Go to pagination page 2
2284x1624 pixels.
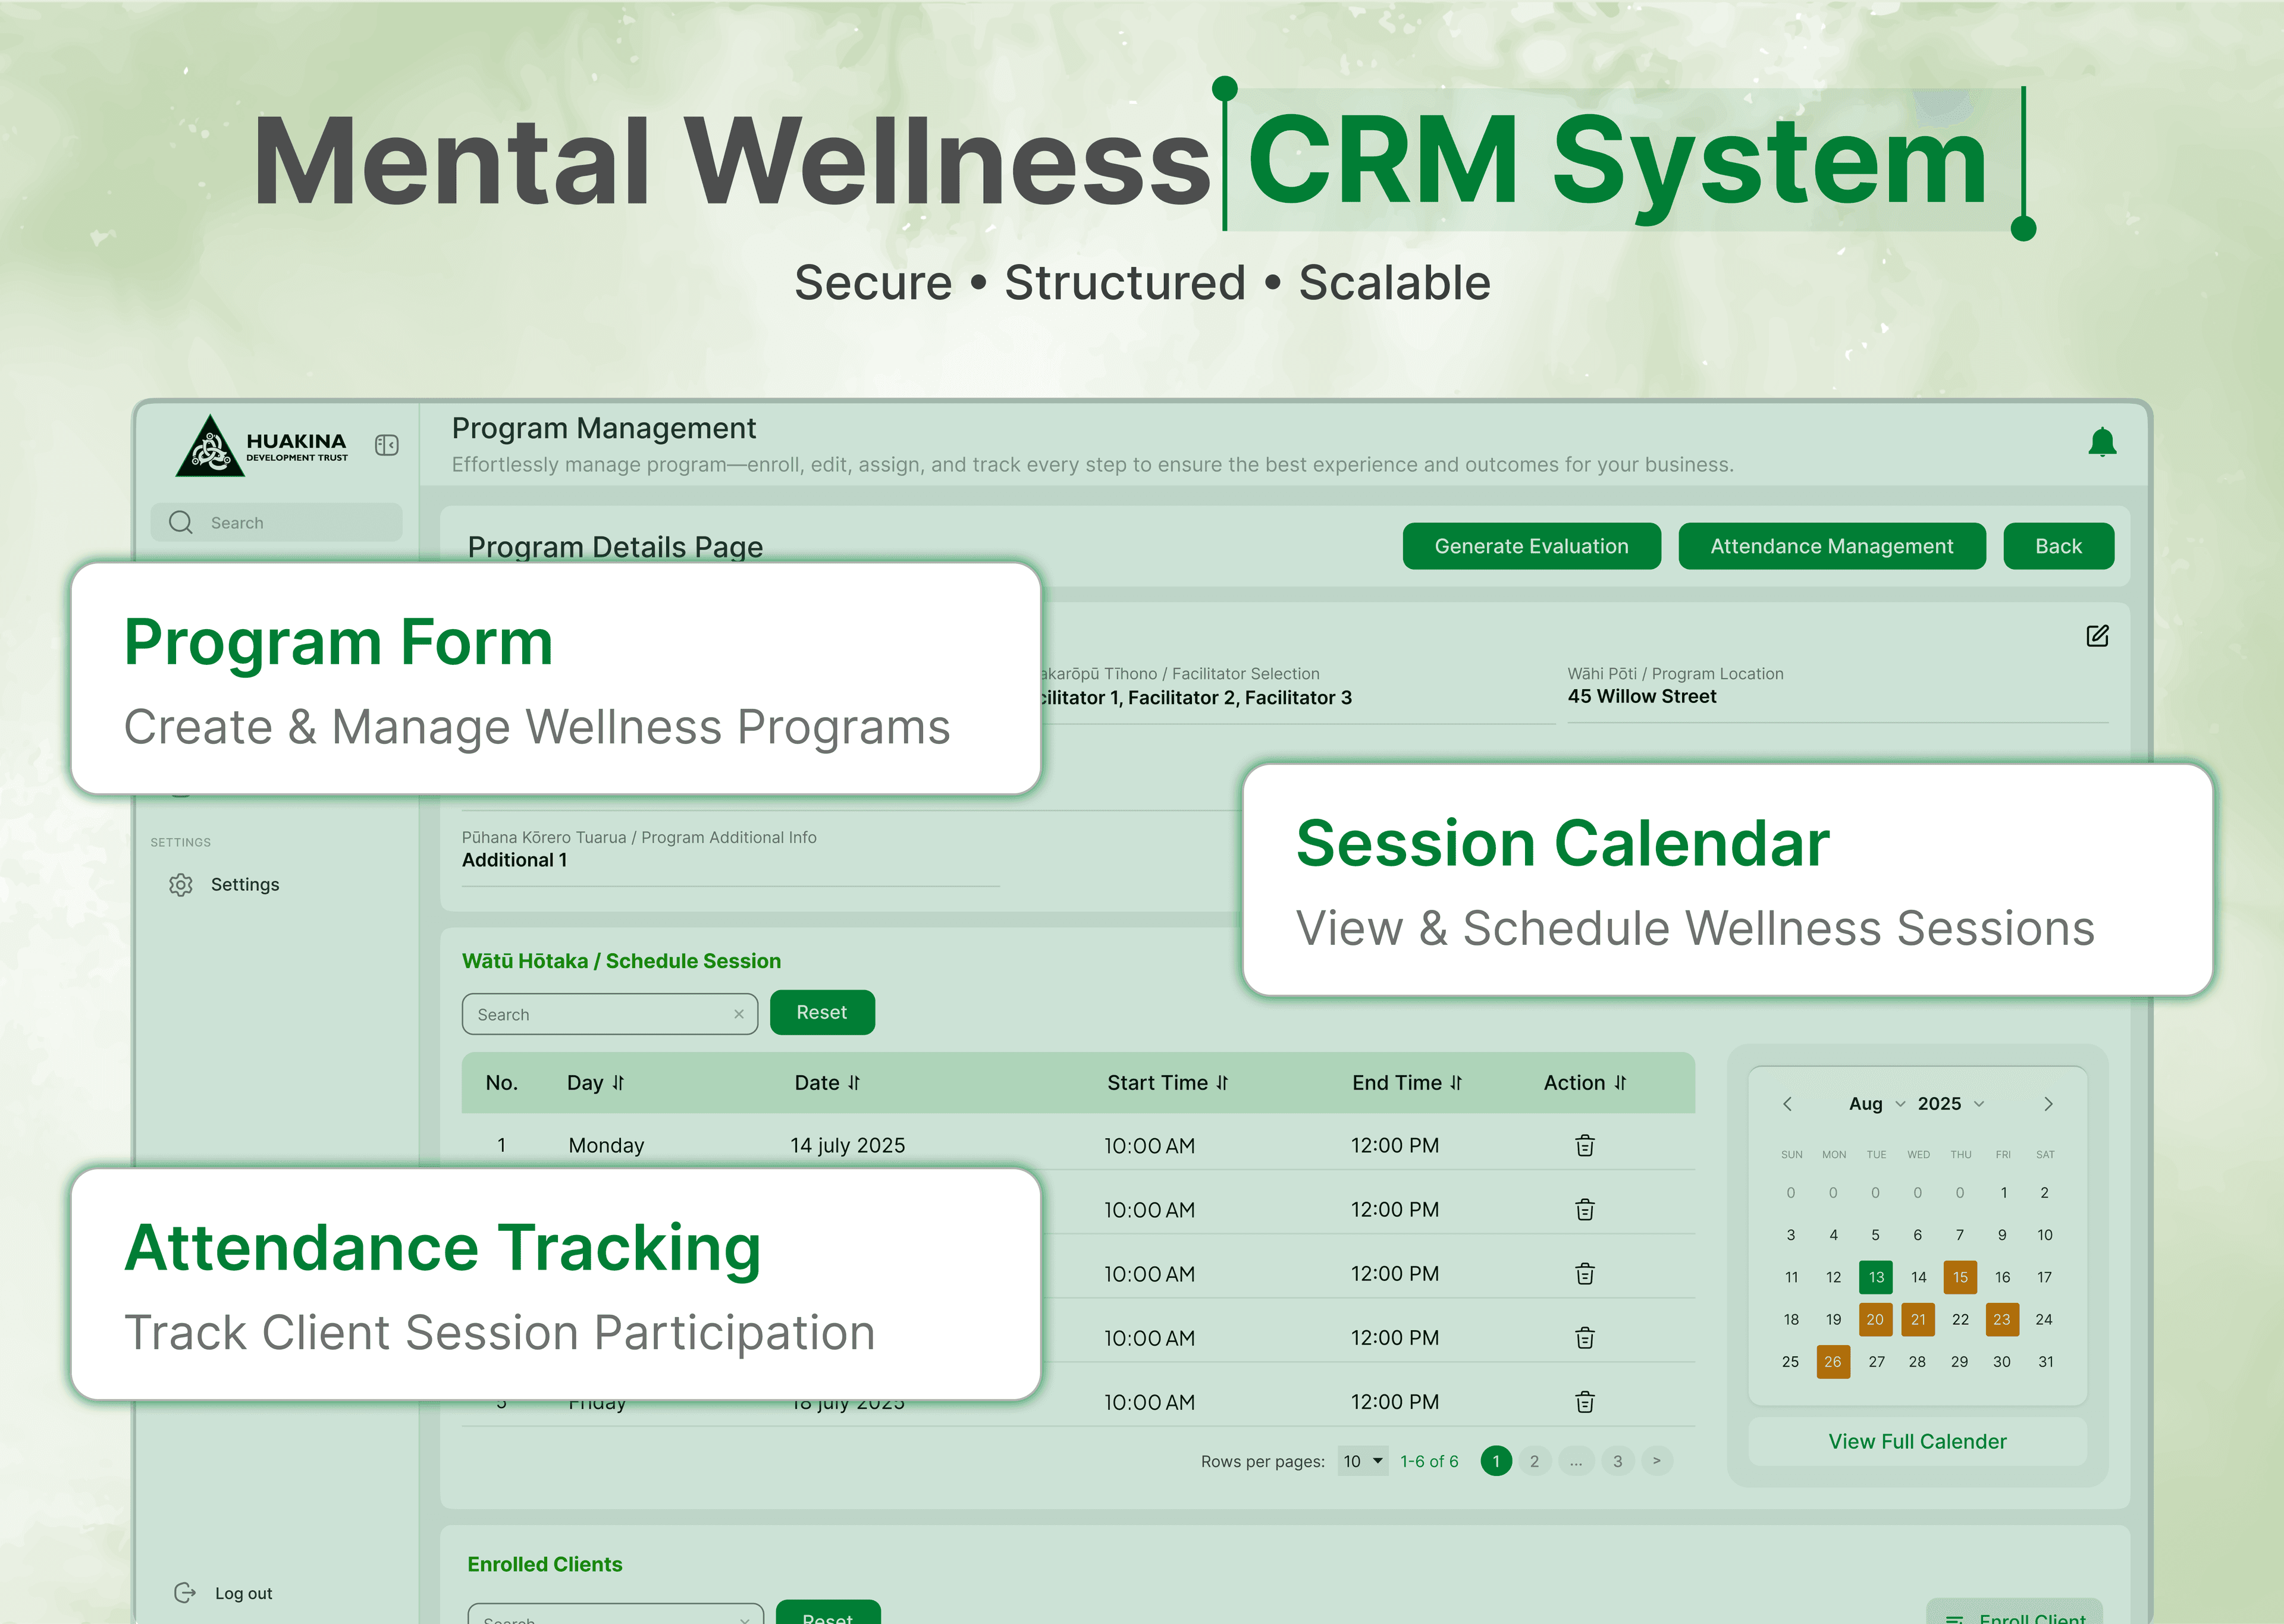coord(1534,1461)
